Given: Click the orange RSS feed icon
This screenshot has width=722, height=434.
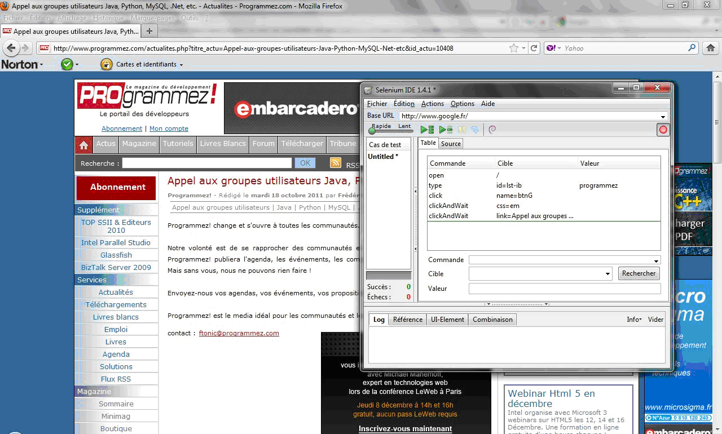Looking at the screenshot, I should pos(336,163).
